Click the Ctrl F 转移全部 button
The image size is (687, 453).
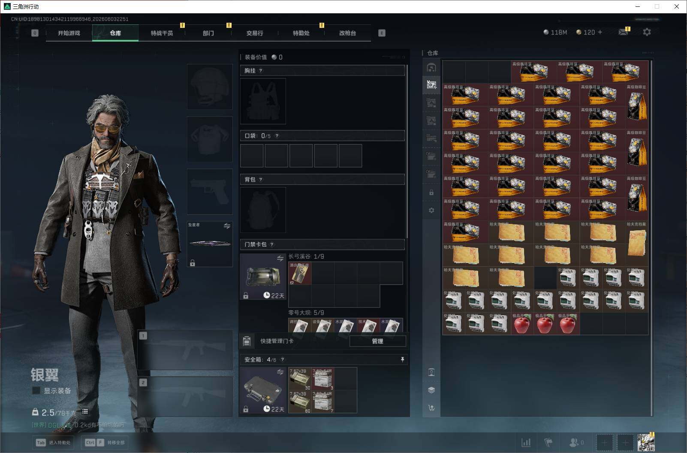pos(105,442)
